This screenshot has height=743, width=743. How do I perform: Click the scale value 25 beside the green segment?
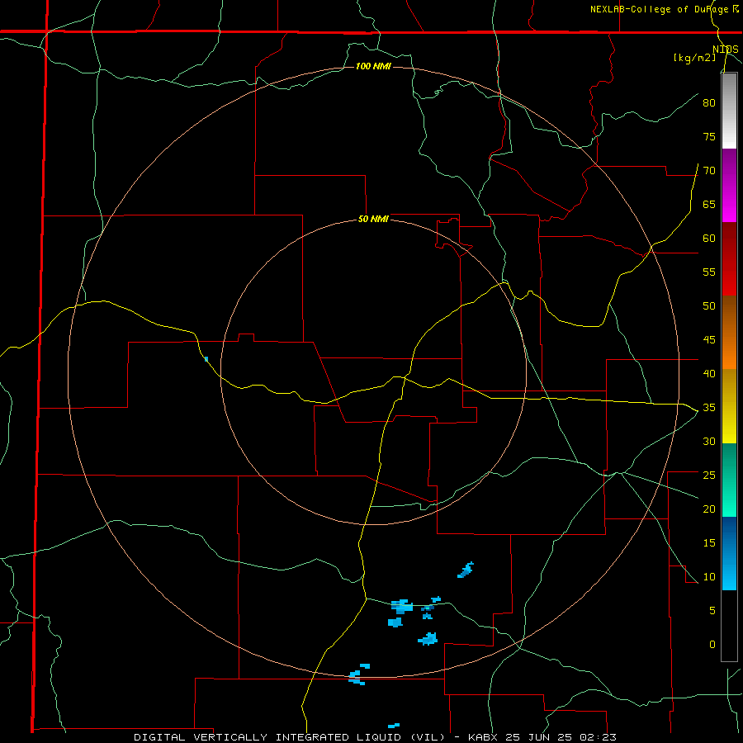[709, 475]
